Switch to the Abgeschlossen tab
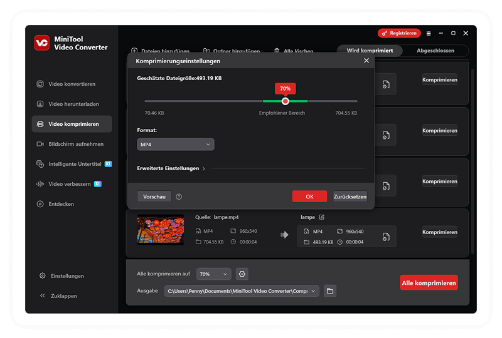The height and width of the screenshot is (338, 502). click(x=435, y=51)
